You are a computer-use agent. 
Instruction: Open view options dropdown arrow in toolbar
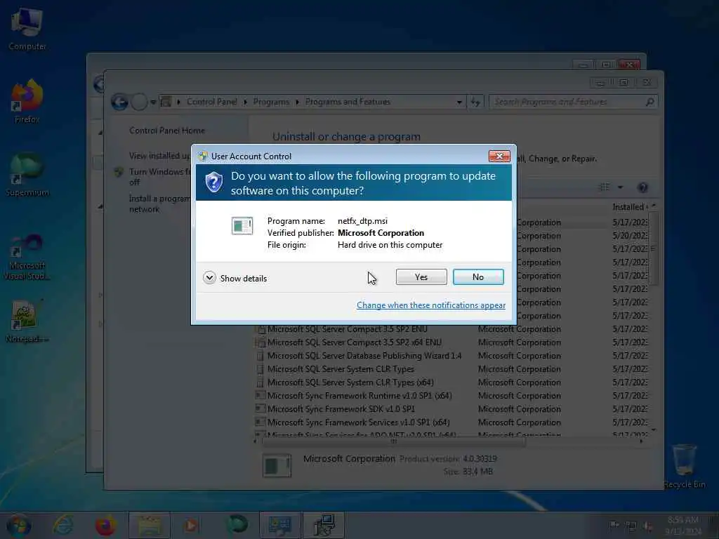pyautogui.click(x=620, y=187)
